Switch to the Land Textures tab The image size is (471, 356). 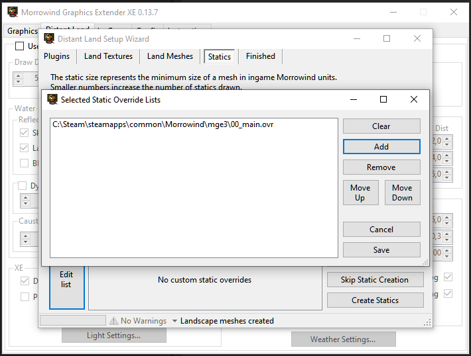click(108, 56)
